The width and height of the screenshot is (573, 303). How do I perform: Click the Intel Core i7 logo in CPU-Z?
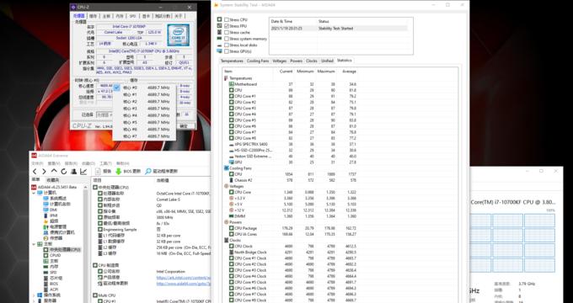[x=179, y=35]
